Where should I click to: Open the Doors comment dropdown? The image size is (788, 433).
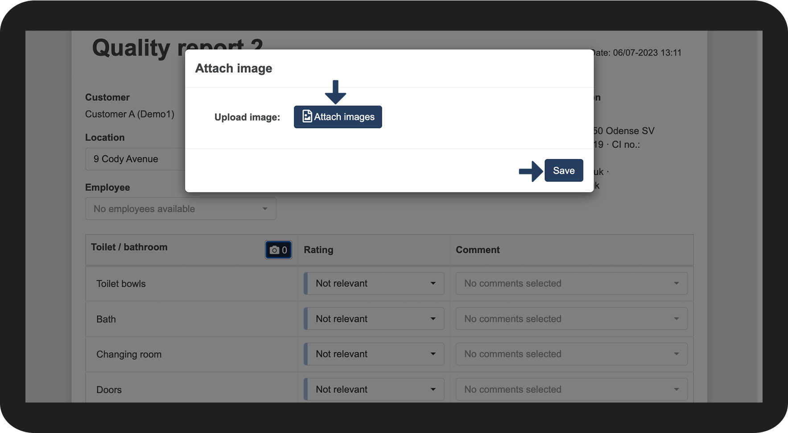[x=572, y=389]
